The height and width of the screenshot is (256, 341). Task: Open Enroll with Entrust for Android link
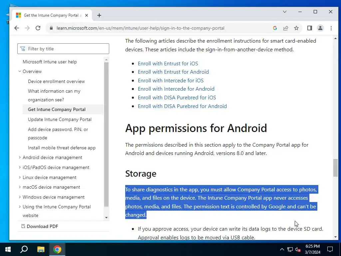(x=173, y=72)
